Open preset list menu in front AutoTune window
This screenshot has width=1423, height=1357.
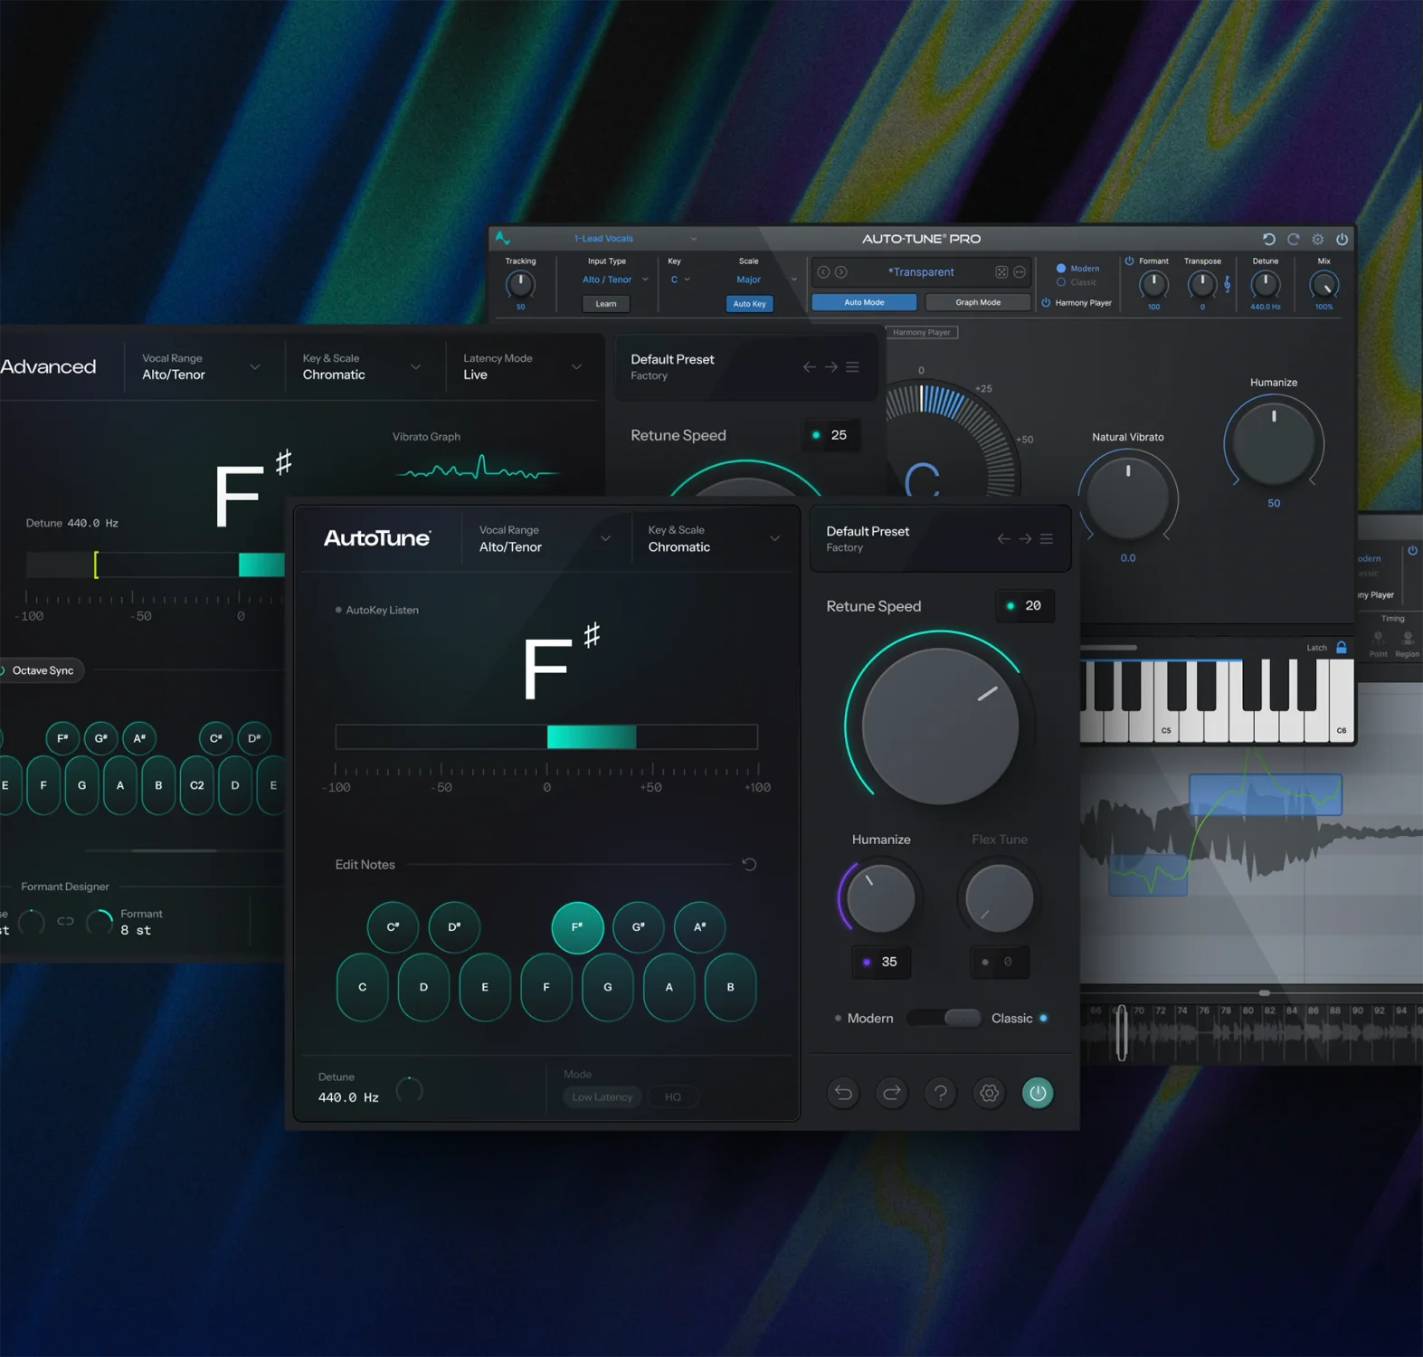(1047, 538)
